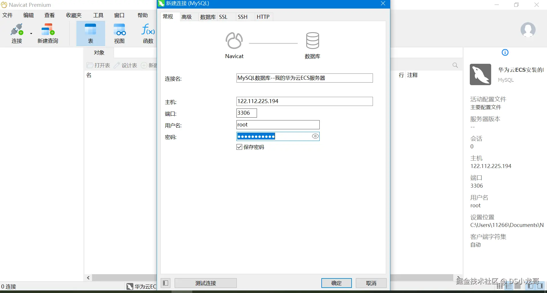Click the 华为云EC connection in status bar
The image size is (547, 293).
142,286
